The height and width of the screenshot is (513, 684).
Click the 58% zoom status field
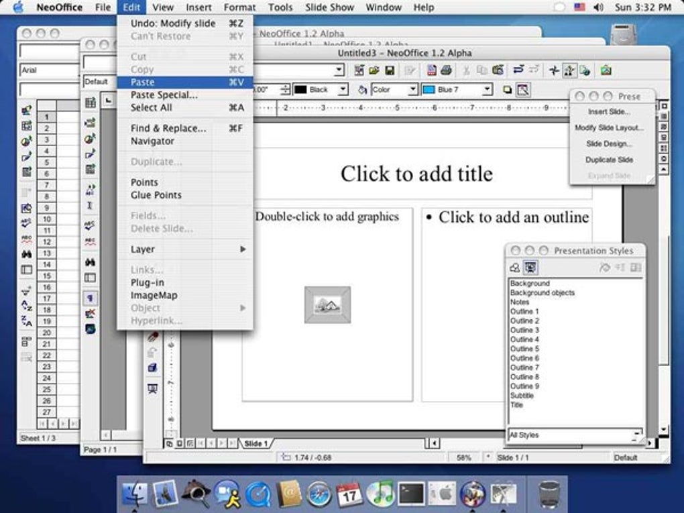pos(463,457)
